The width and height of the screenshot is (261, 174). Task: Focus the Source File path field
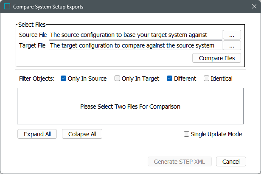135,35
